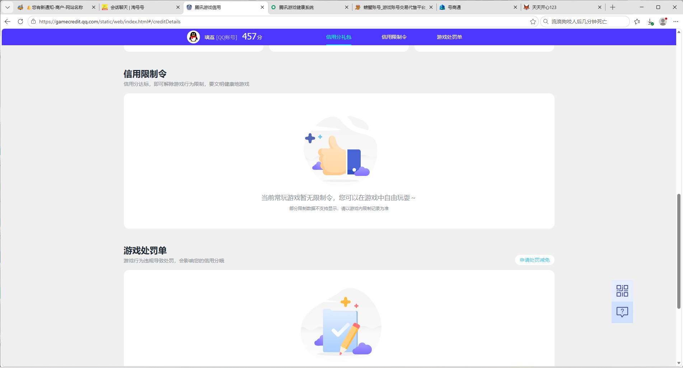
Task: Close the 天天开心123 tab
Action: coord(600,7)
